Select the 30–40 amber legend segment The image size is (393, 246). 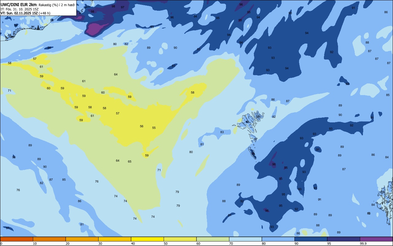115,239
